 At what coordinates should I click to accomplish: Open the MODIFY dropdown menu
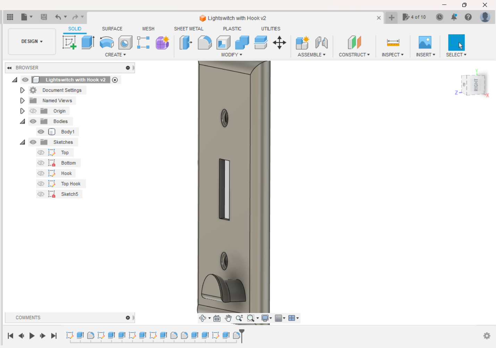232,55
